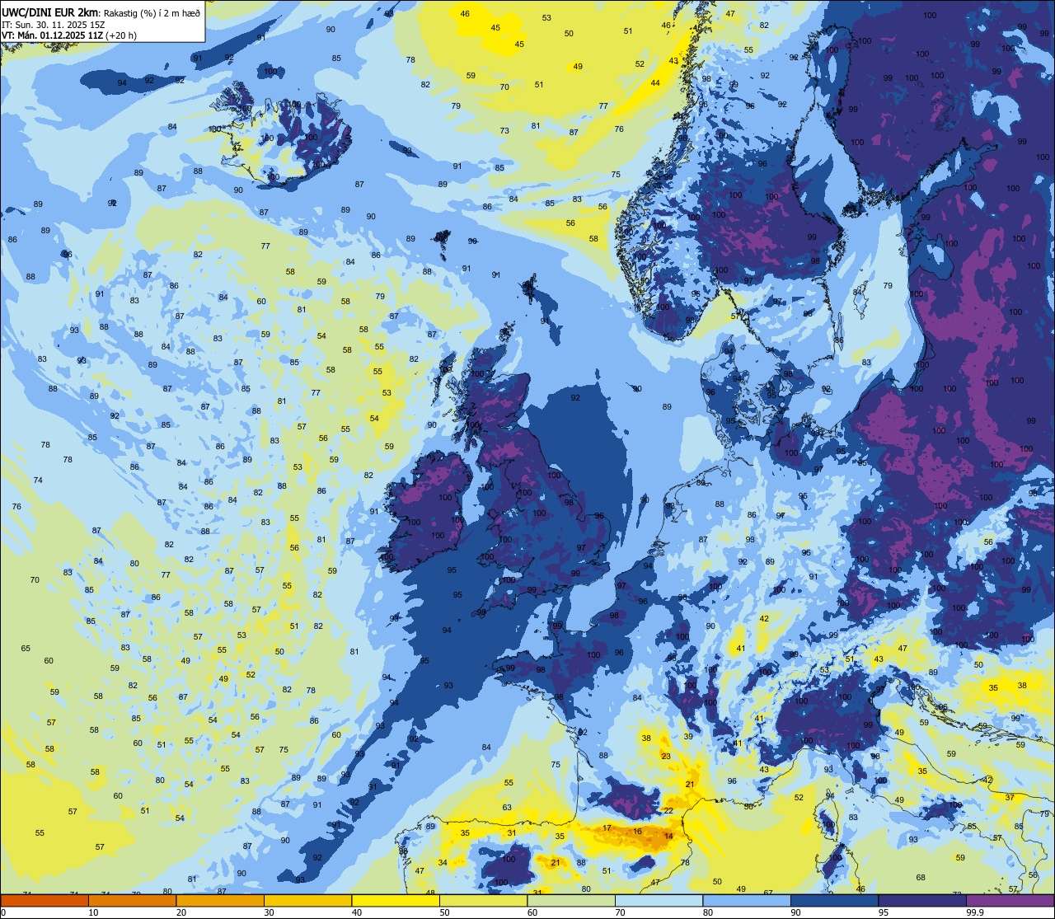Viewport: 1055px width, 919px height.
Task: Select the 90–95 dark blue legend segment
Action: click(834, 900)
